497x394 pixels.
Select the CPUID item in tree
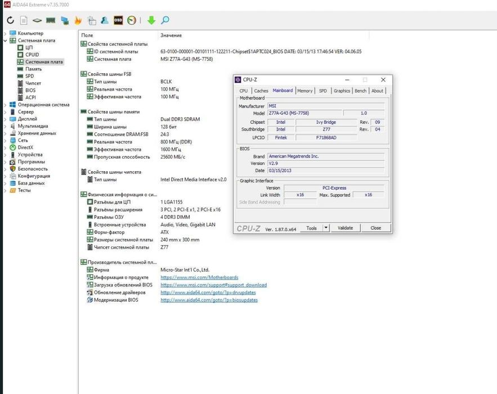coord(32,55)
